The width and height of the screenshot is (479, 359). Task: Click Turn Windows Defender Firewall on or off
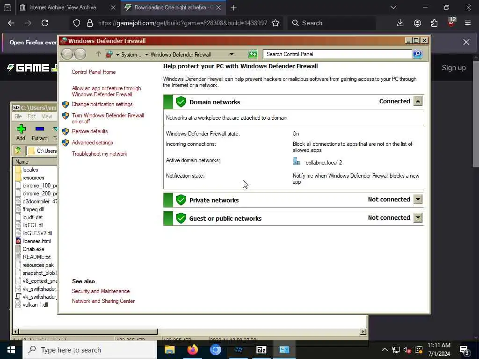(x=108, y=118)
